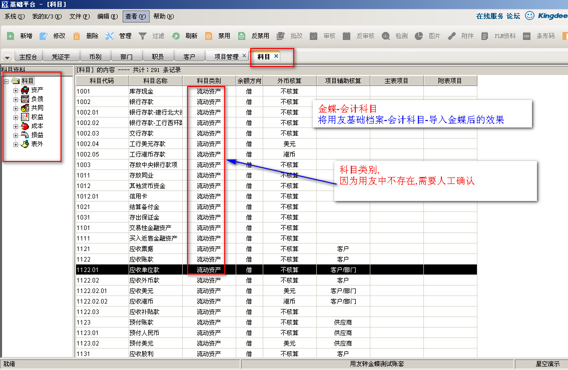Click the 删除 (Delete) trash icon
The height and width of the screenshot is (370, 568).
point(77,36)
